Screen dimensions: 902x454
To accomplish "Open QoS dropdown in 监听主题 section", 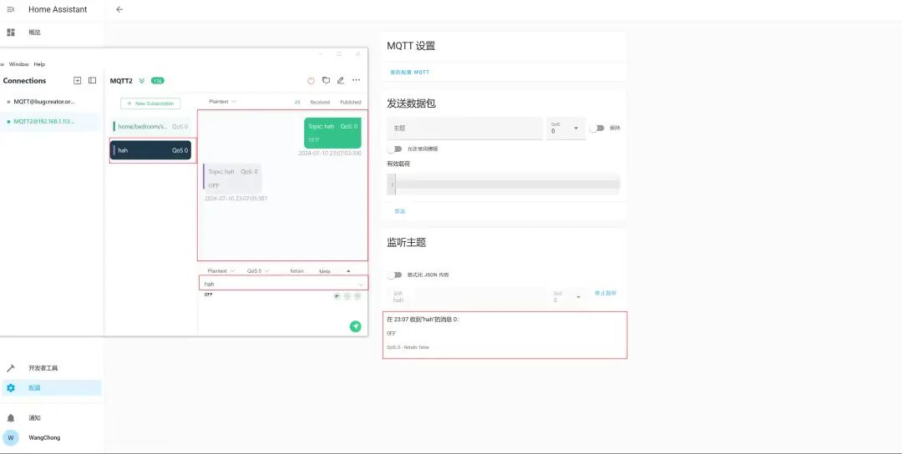I will 567,296.
